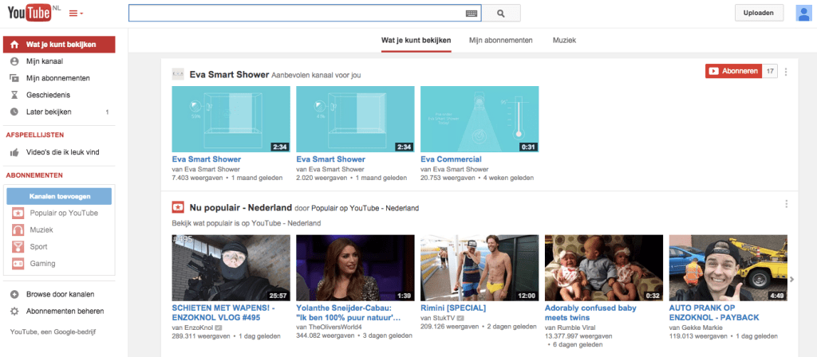Switch to Mijn abonnementen tab
Viewport: 817px width, 357px height.
(502, 40)
